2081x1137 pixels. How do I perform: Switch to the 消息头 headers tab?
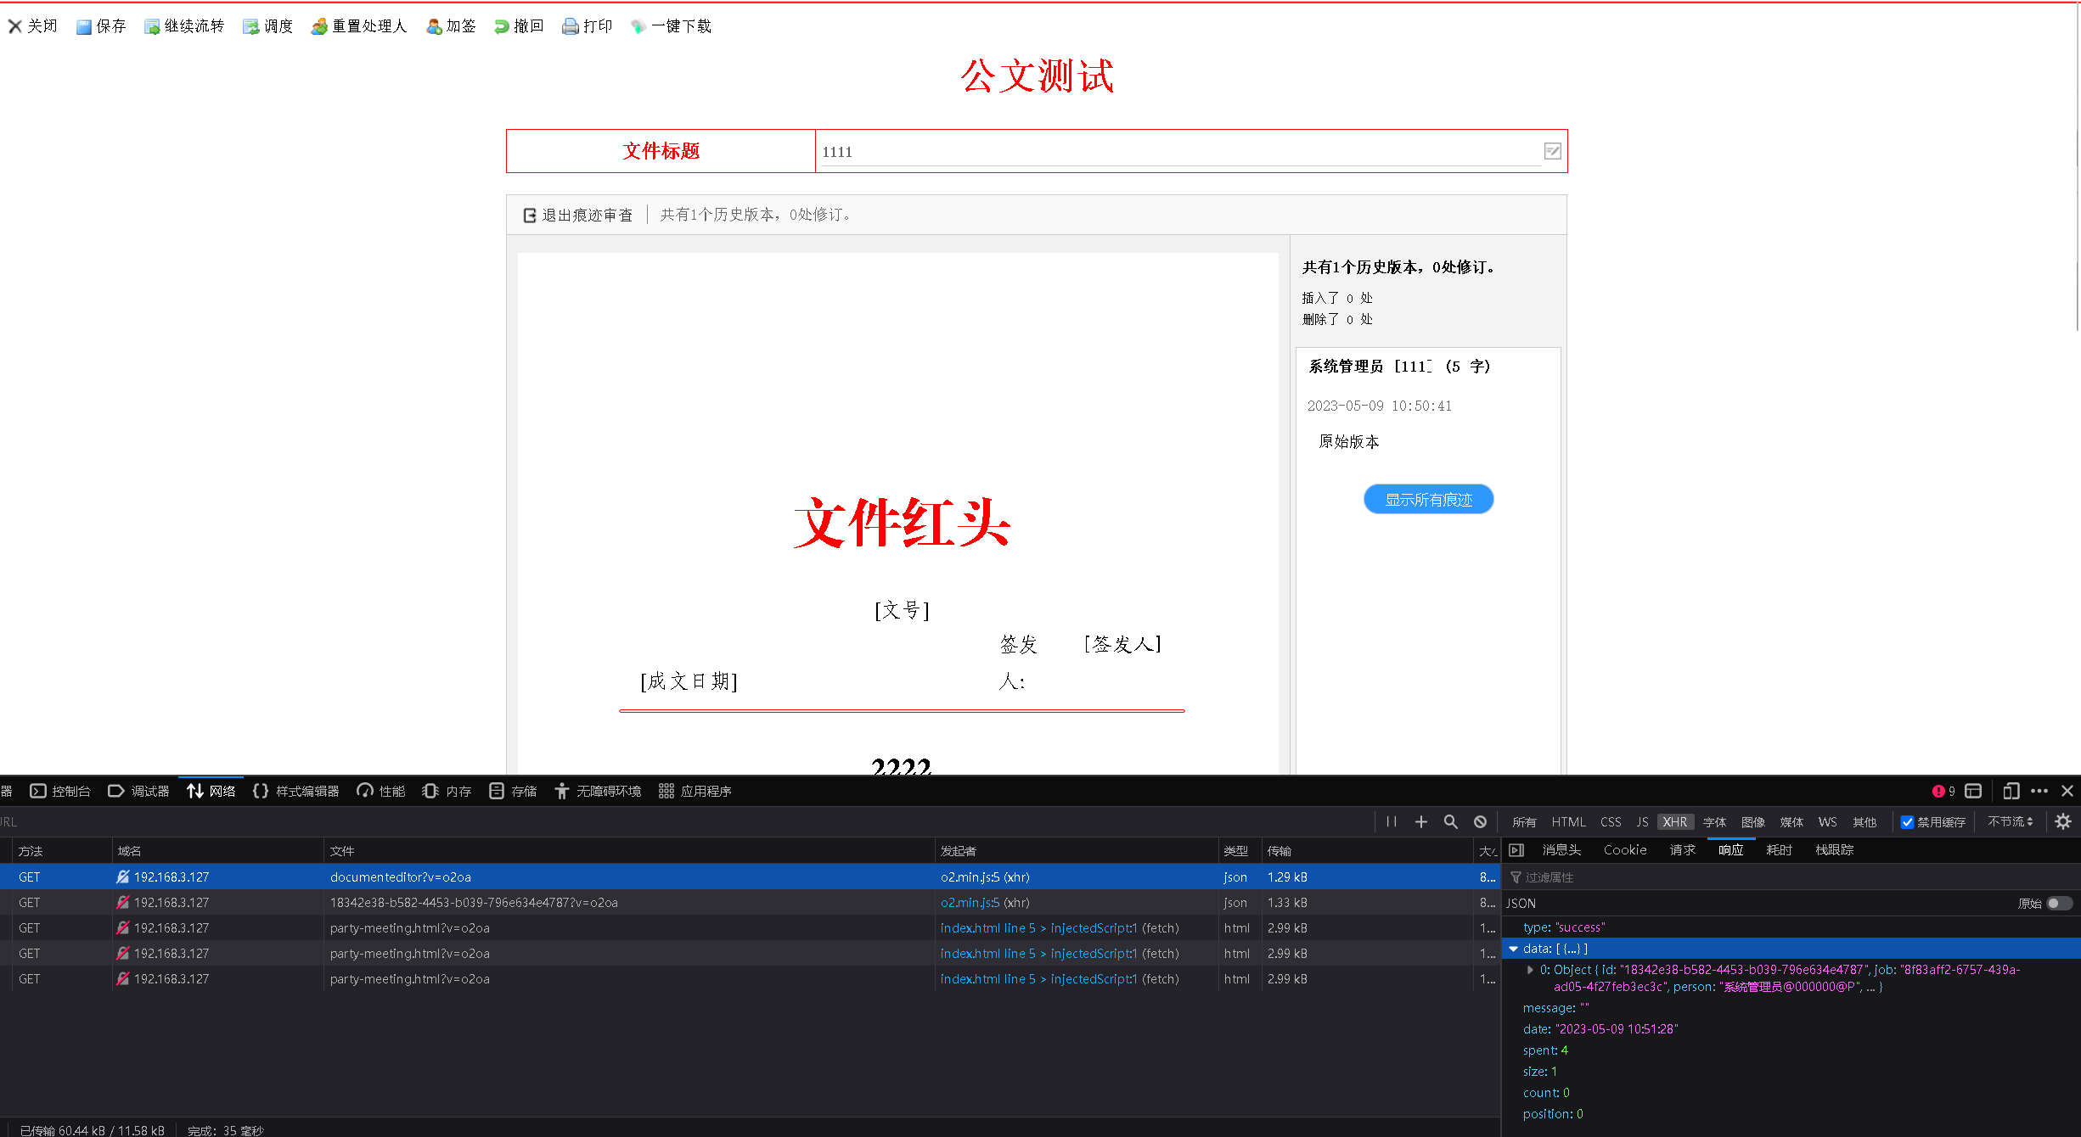click(x=1561, y=850)
